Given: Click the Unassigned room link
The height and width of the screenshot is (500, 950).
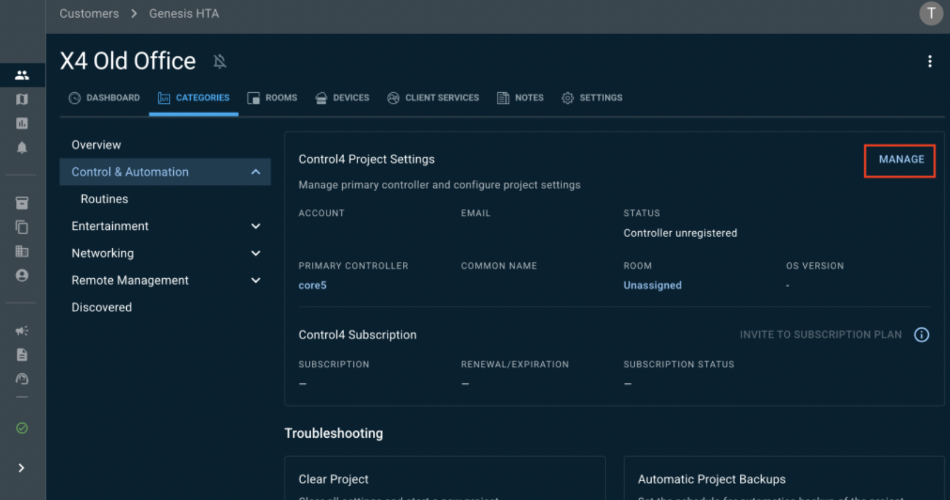Looking at the screenshot, I should click(x=652, y=285).
